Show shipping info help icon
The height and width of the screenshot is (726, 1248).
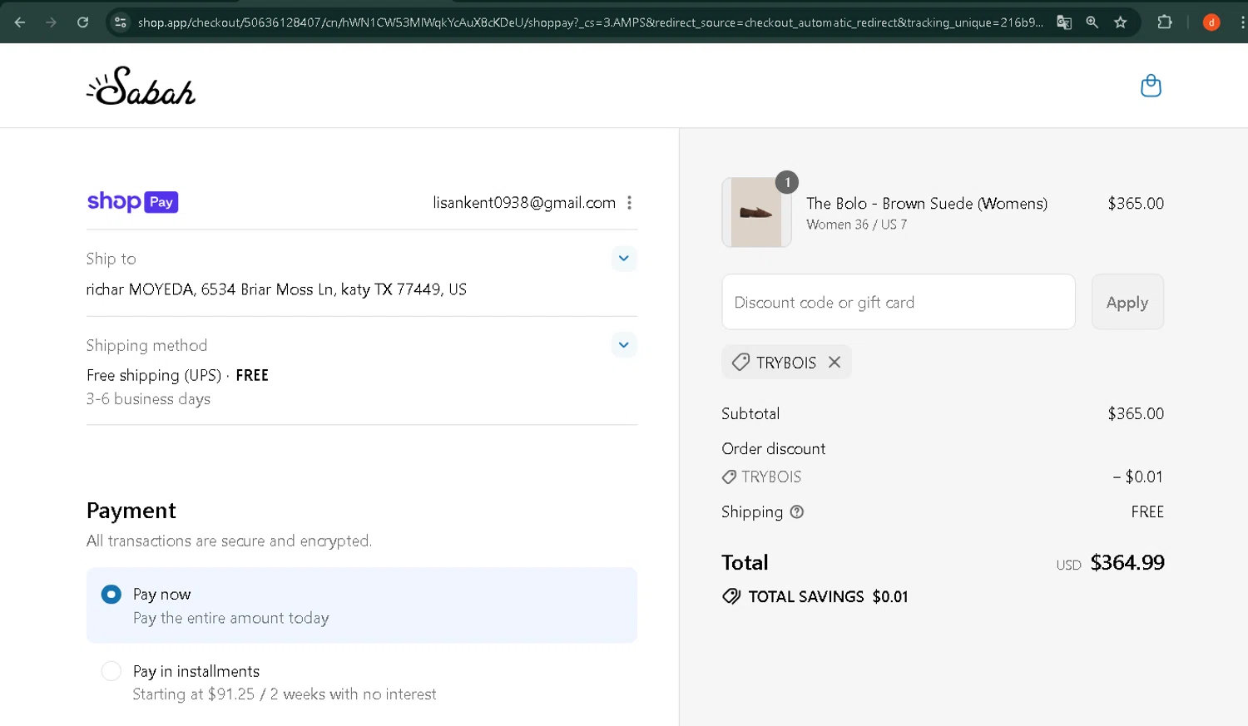pos(797,512)
